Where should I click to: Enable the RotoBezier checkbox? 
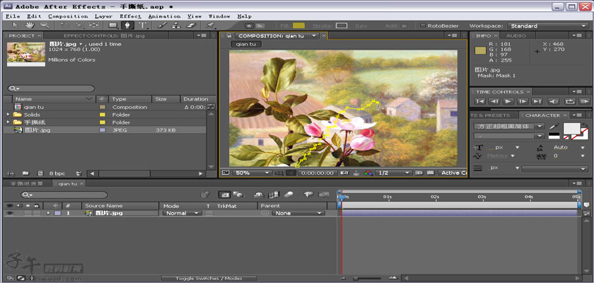(x=423, y=25)
